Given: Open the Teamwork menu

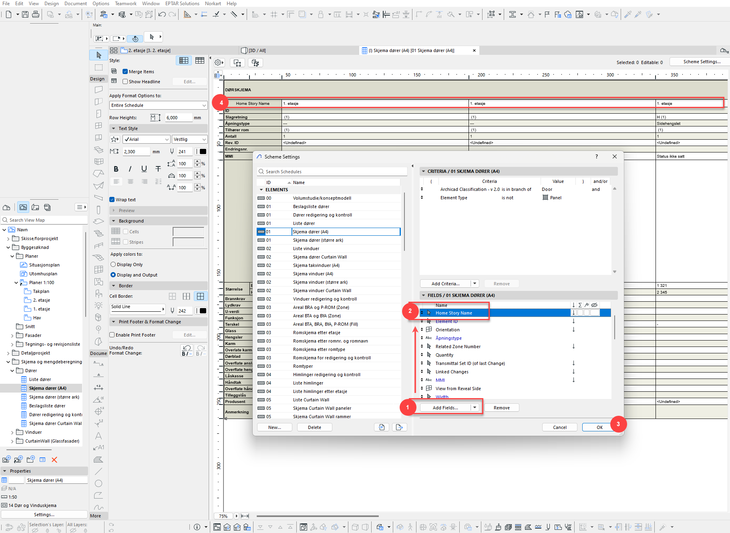Looking at the screenshot, I should 125,4.
